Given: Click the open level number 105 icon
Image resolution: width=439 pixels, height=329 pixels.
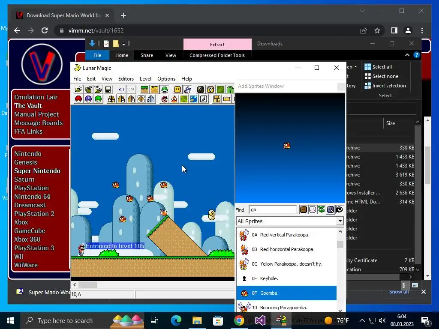Looking at the screenshot, I should click(98, 90).
